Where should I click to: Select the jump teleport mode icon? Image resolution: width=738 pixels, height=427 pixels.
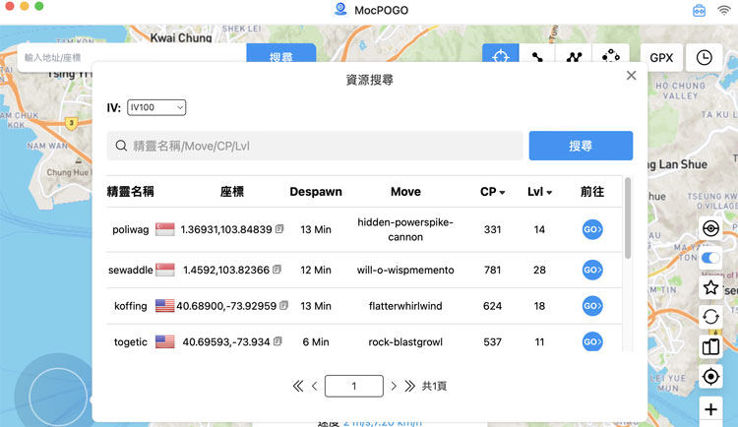[x=611, y=57]
